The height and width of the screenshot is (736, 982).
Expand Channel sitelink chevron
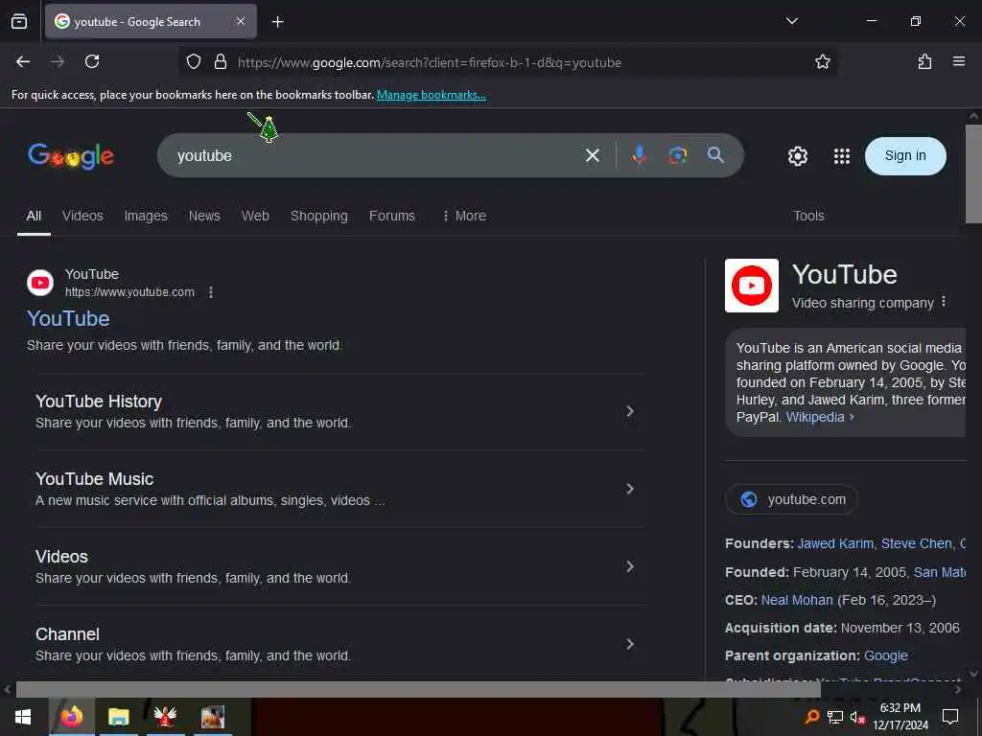point(630,644)
